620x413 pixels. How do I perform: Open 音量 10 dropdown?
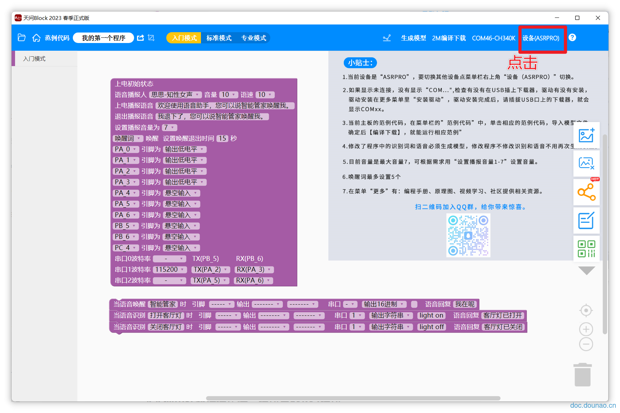(x=229, y=95)
